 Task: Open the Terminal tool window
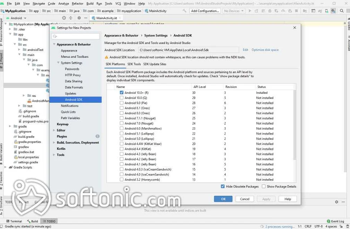click(x=14, y=221)
